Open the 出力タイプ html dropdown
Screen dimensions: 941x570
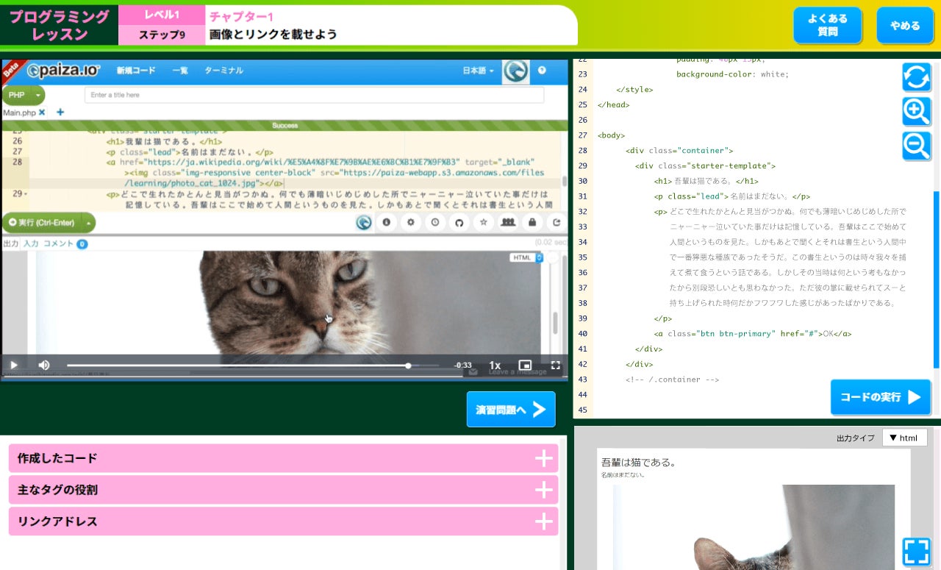[905, 438]
